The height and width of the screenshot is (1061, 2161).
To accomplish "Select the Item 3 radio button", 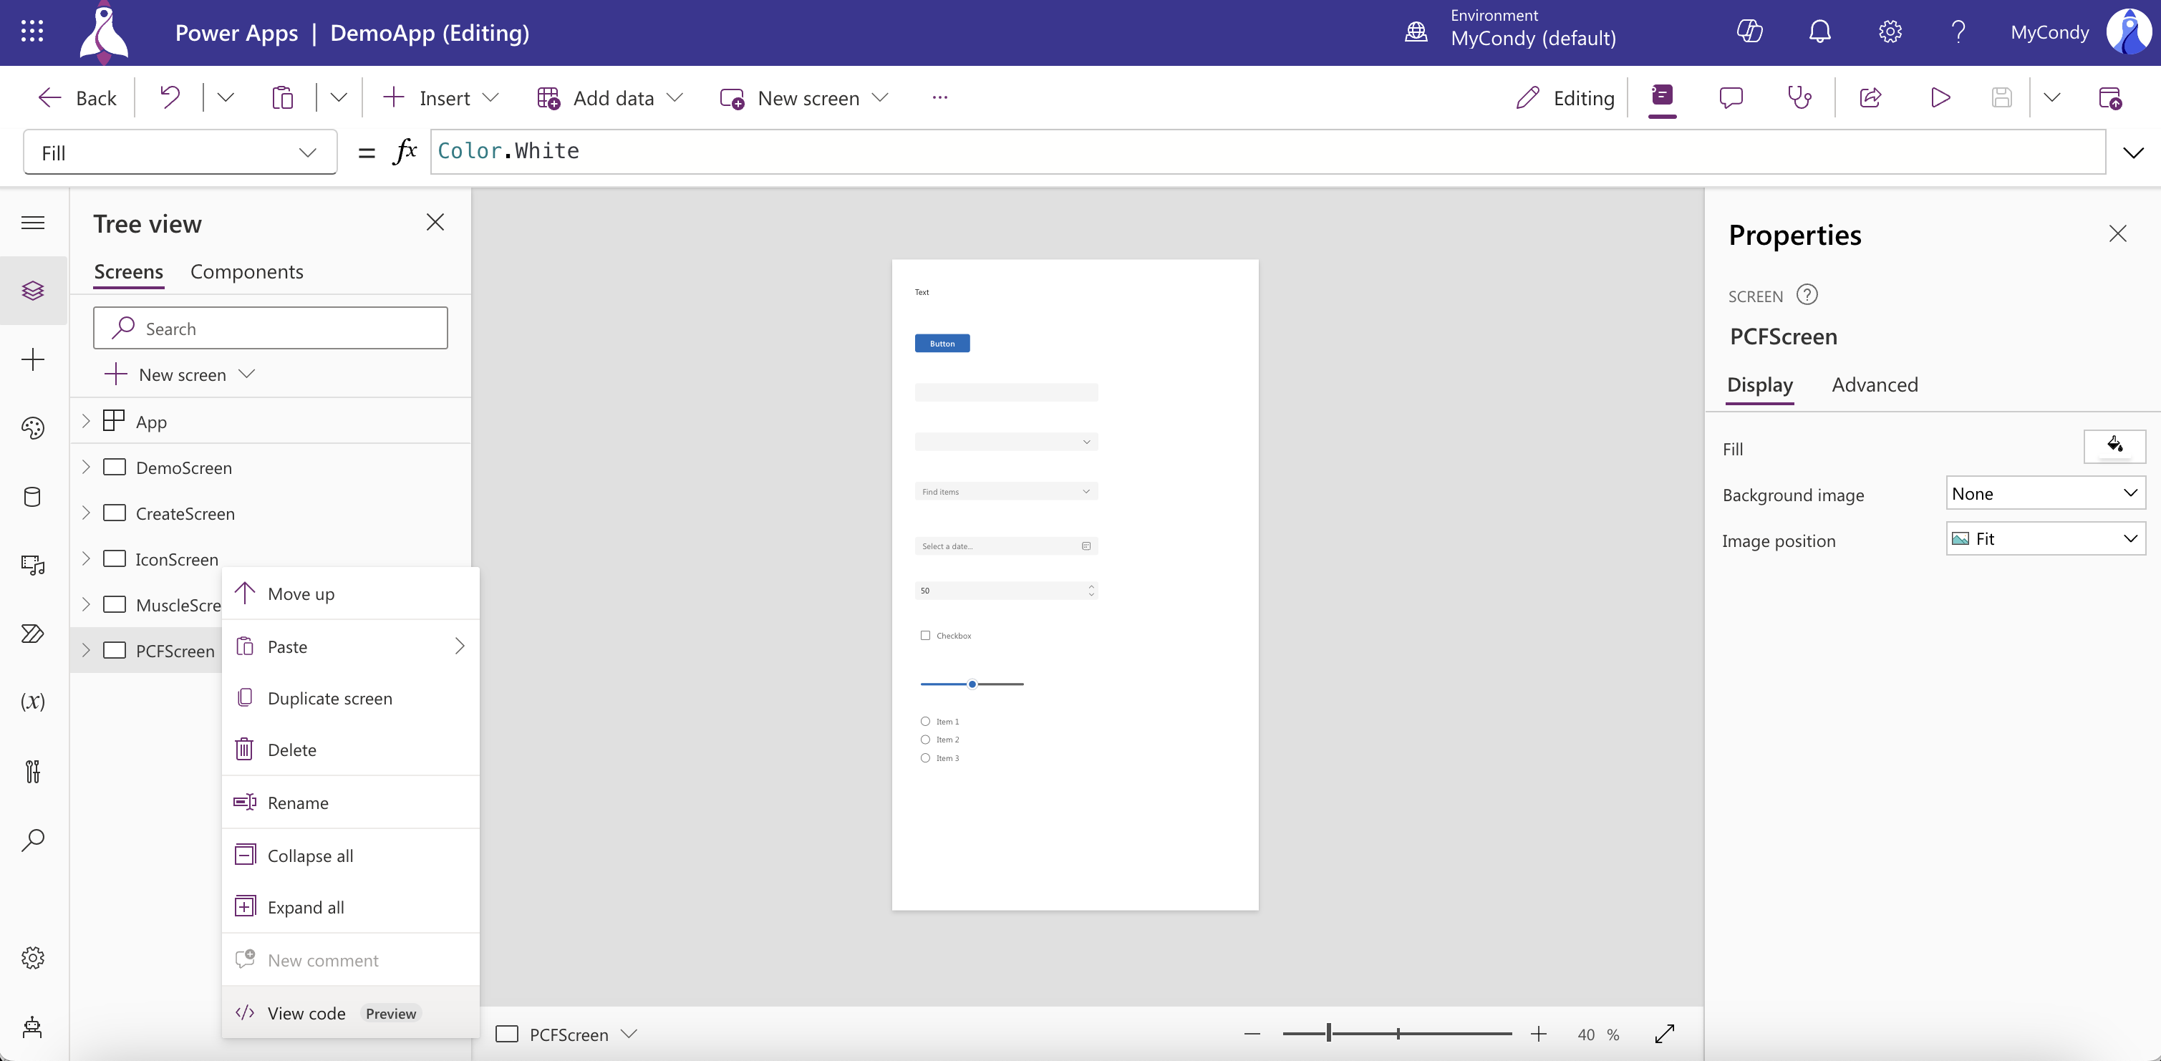I will [x=925, y=758].
